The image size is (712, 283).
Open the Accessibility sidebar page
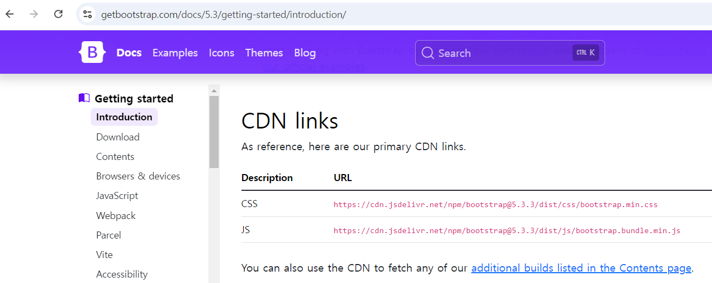click(x=122, y=274)
